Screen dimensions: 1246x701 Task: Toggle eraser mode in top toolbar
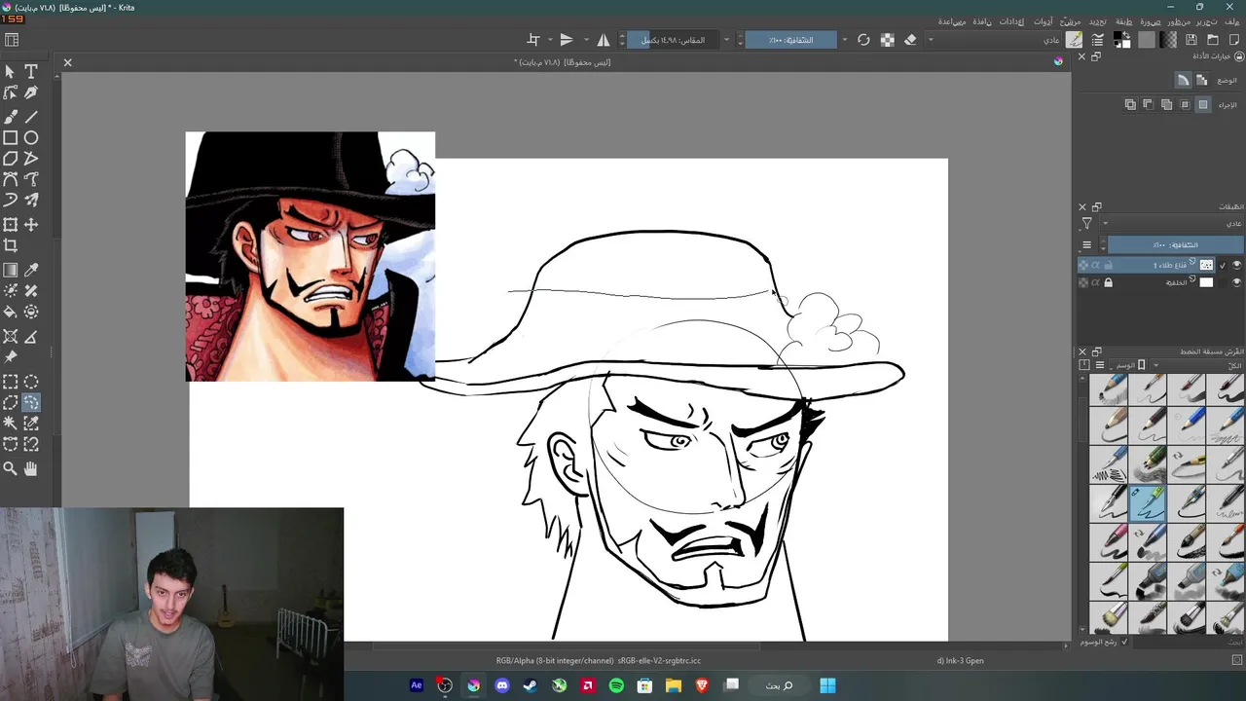[910, 40]
